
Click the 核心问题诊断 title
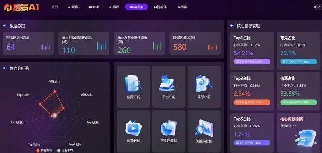(x=291, y=119)
